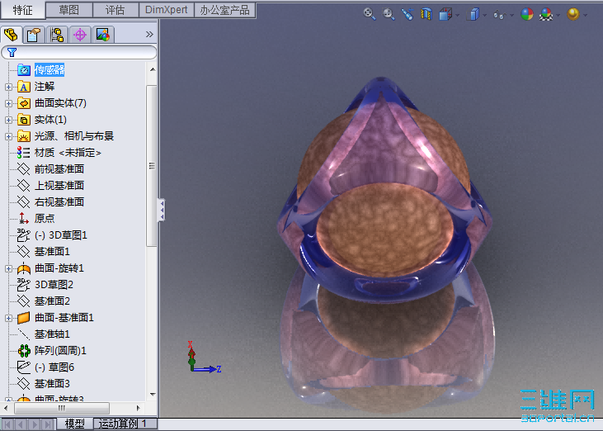Viewport: 603px width, 431px height.
Task: Select 右视基准面 in the tree
Action: tap(59, 202)
